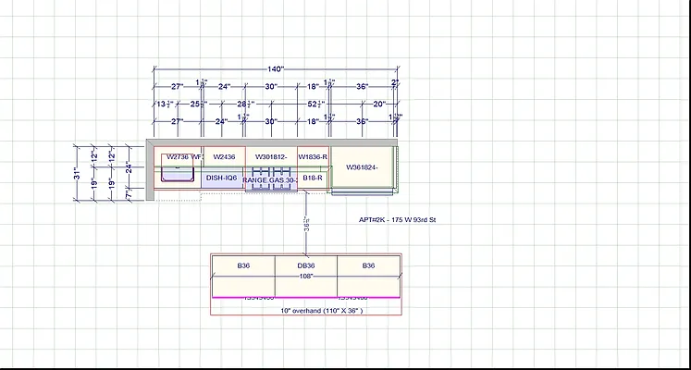The image size is (691, 370).
Task: Click the DISH-IQ6 dishwasher
Action: 222,178
